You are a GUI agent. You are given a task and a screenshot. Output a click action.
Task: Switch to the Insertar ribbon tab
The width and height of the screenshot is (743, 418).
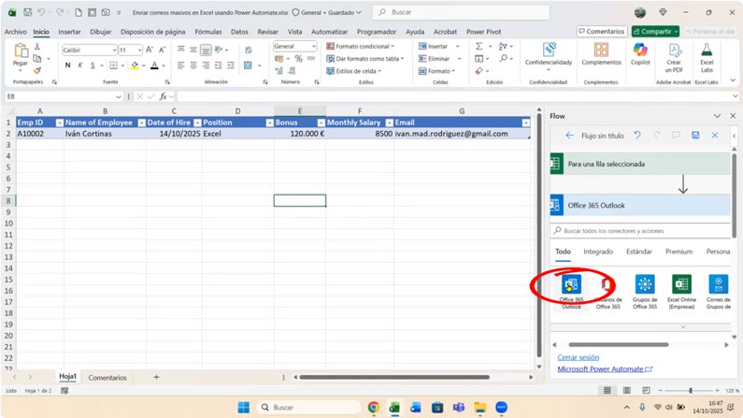(x=69, y=31)
